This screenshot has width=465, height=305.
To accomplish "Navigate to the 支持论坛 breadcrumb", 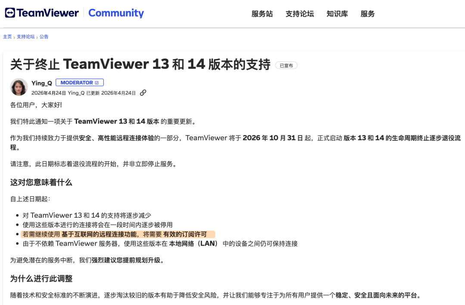I will [x=25, y=37].
